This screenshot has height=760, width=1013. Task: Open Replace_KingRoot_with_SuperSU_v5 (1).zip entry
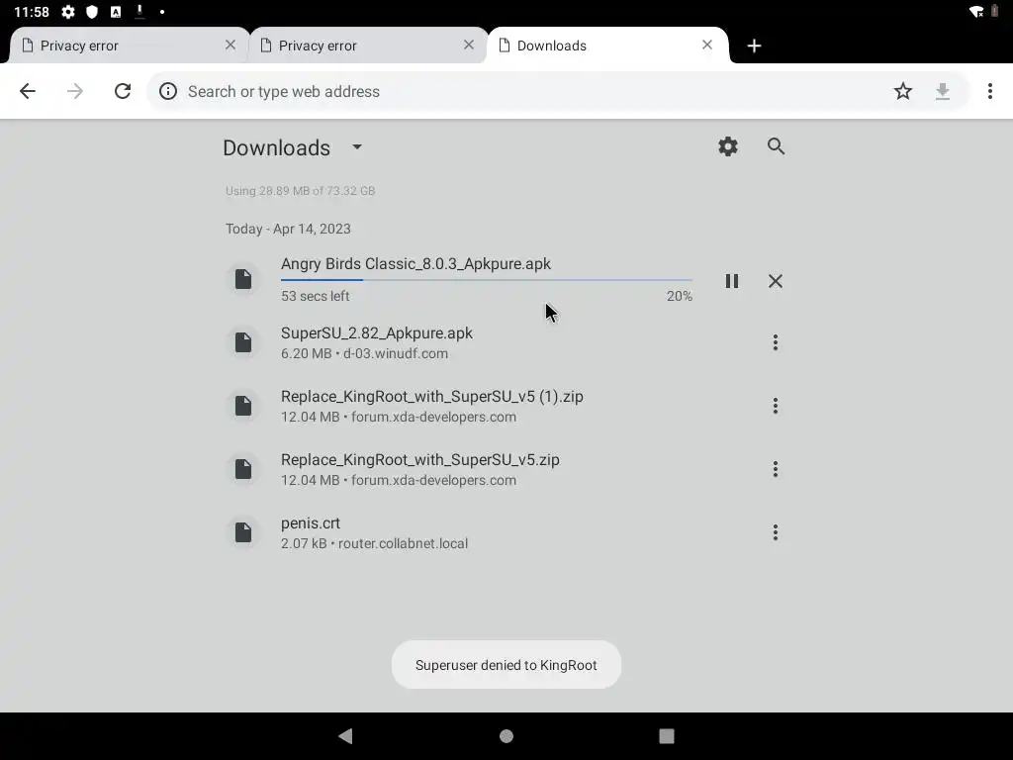pos(504,406)
